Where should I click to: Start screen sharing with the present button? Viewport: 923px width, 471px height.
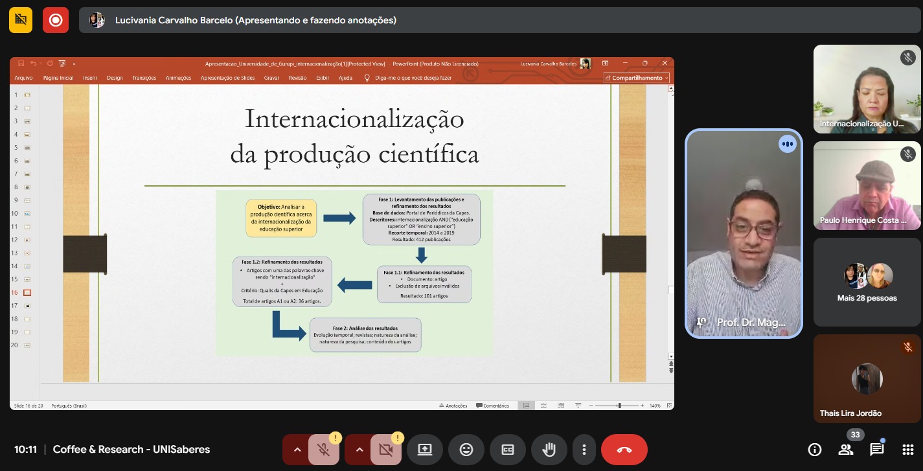pos(425,450)
